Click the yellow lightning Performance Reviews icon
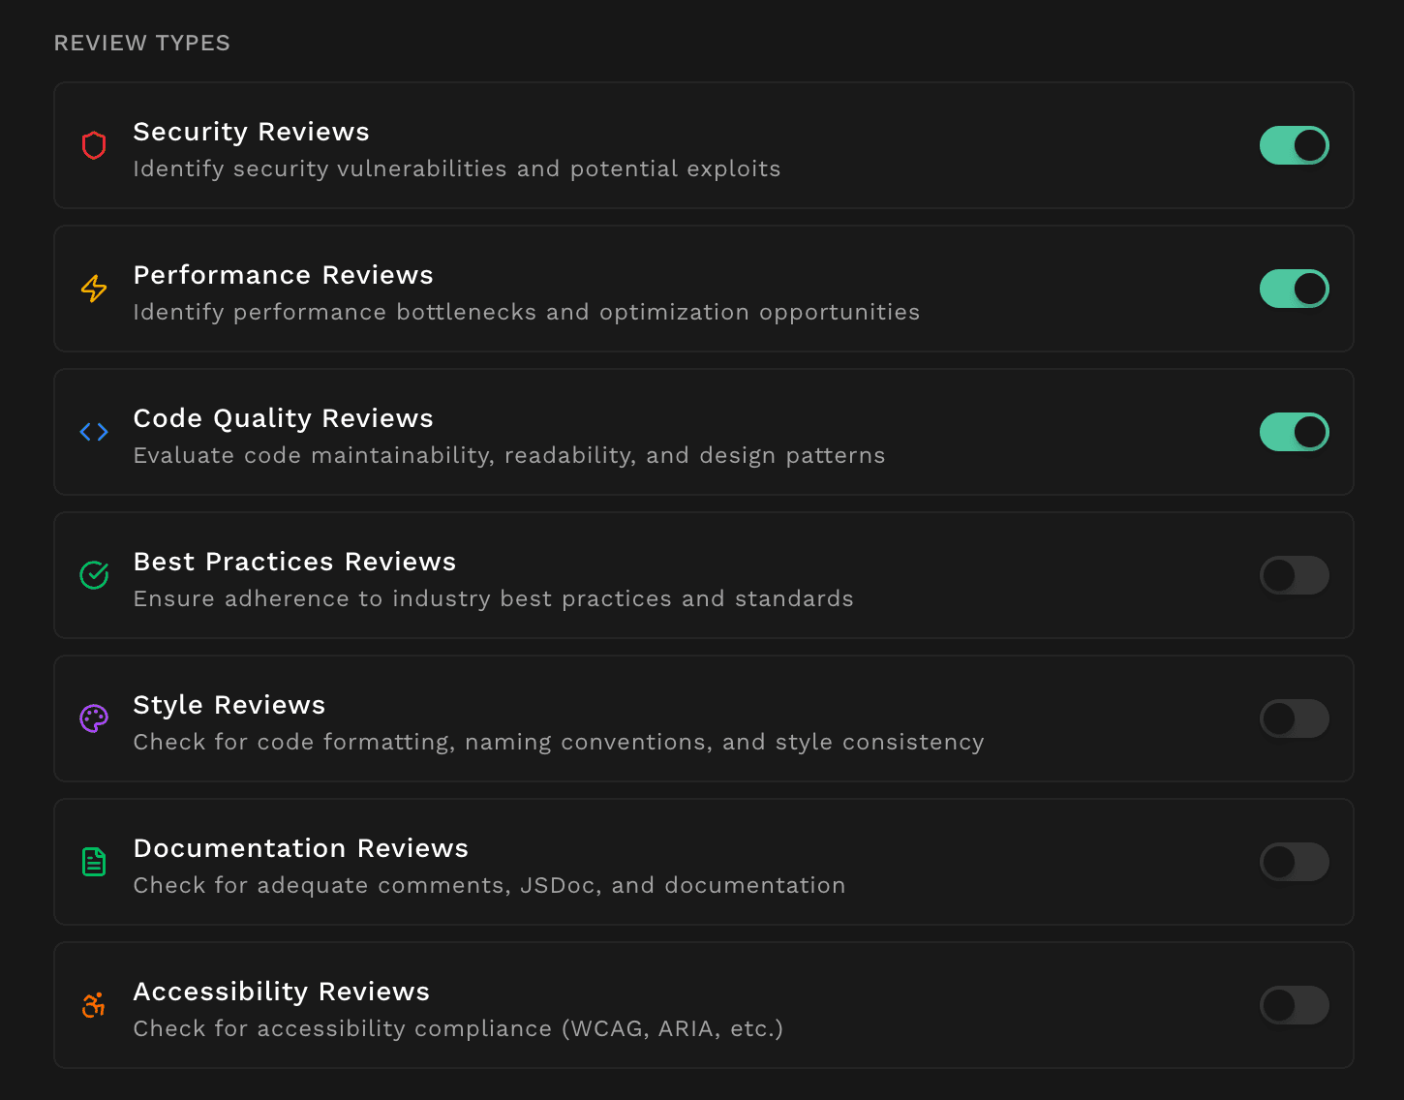Screen dimensions: 1404x1100 point(93,289)
